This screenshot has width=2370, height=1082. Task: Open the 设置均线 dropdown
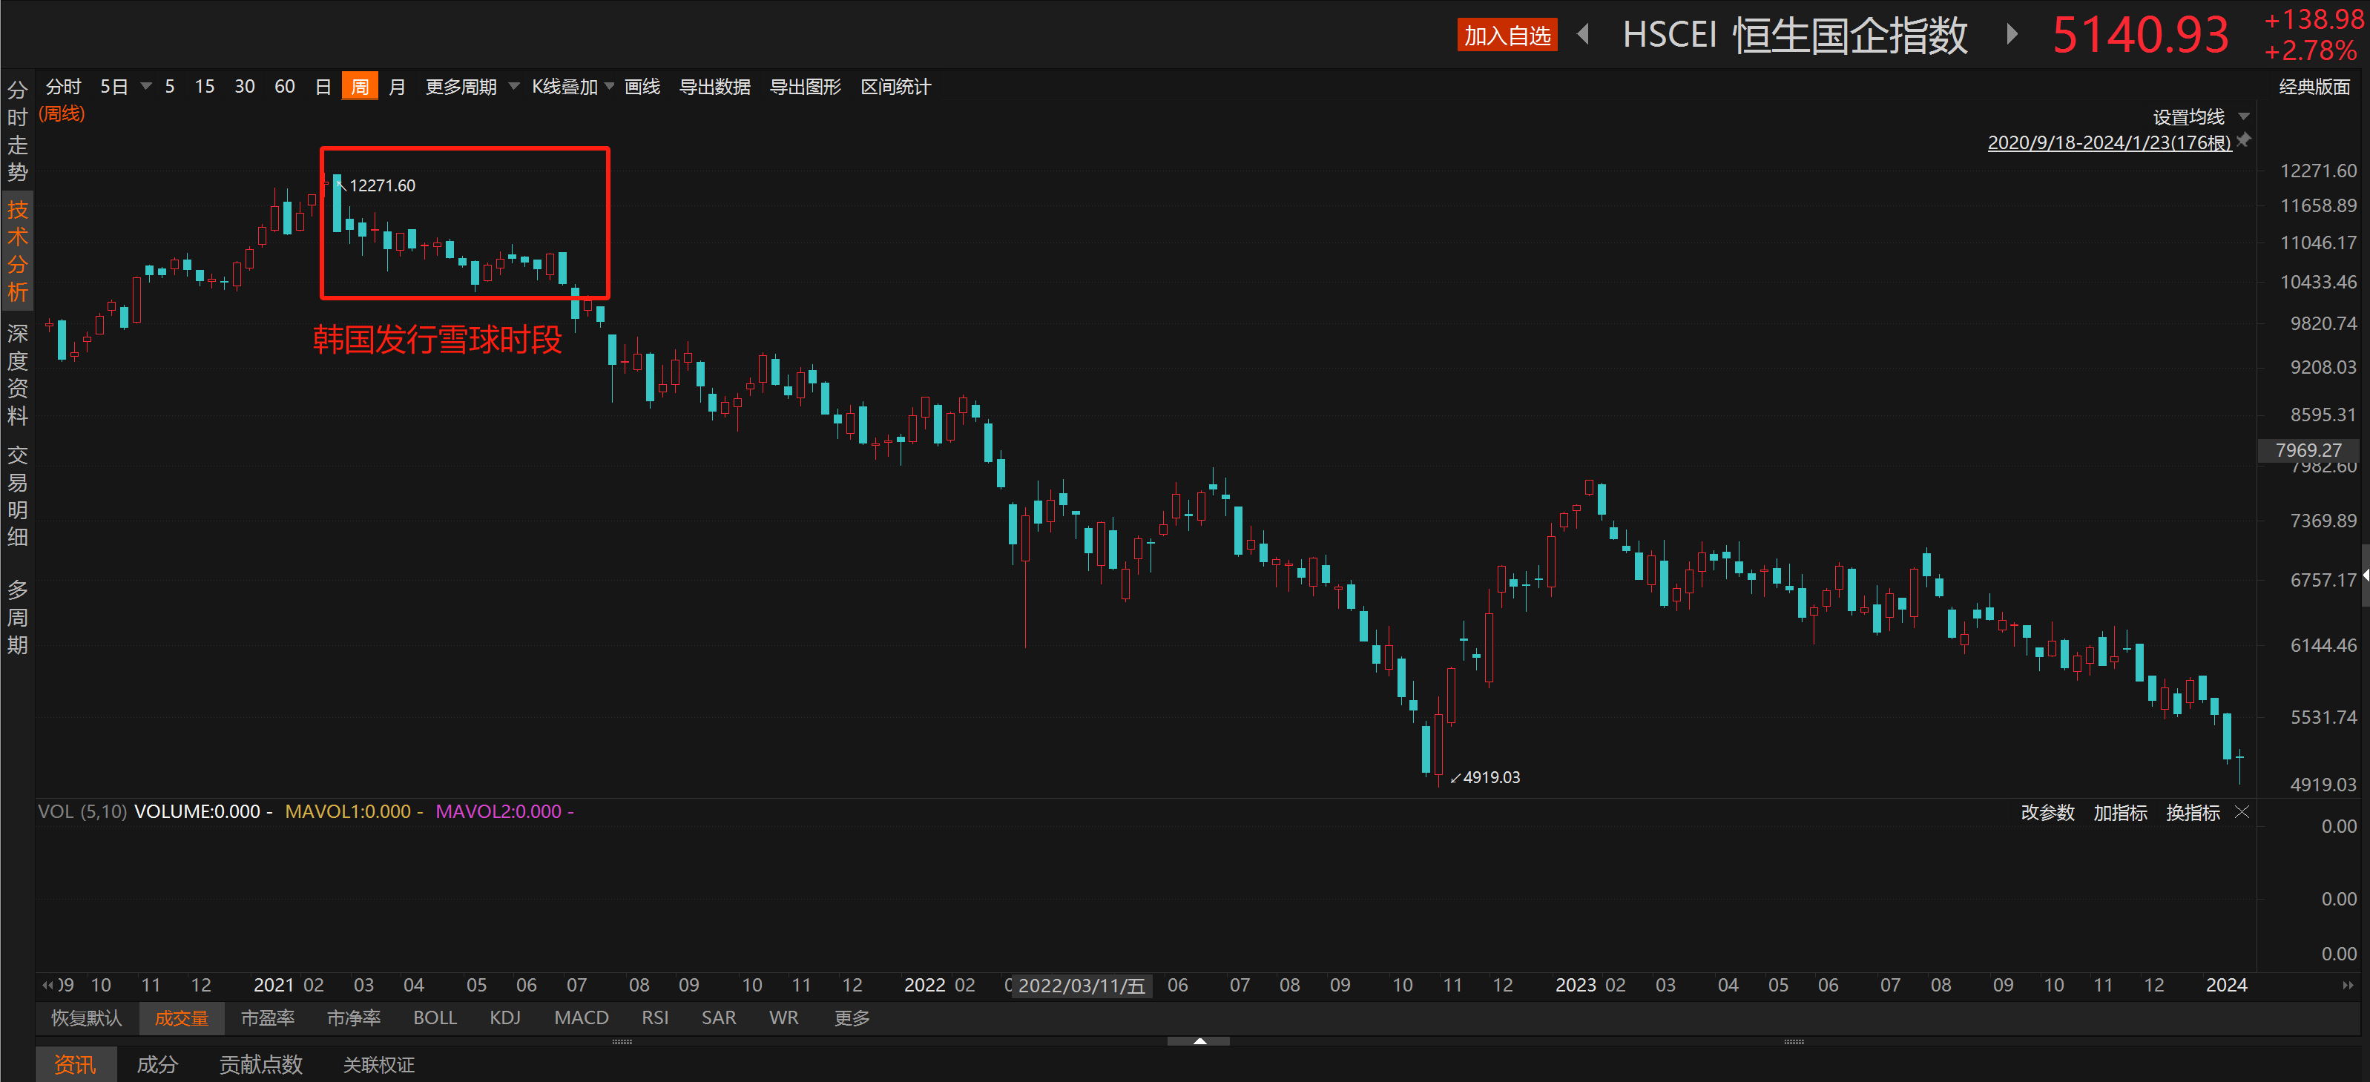click(2243, 117)
